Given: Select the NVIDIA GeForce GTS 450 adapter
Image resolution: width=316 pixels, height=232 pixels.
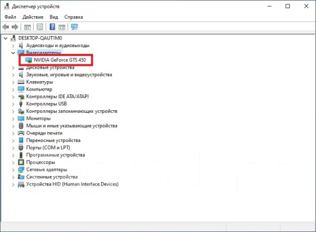Looking at the screenshot, I should [x=60, y=60].
